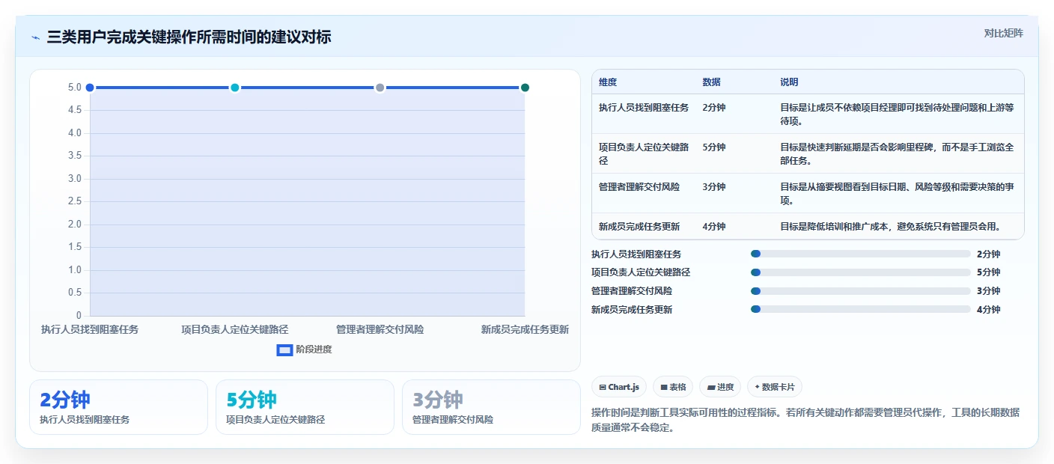The image size is (1054, 464).
Task: Click the 5分钟 table cell
Action: [x=714, y=147]
